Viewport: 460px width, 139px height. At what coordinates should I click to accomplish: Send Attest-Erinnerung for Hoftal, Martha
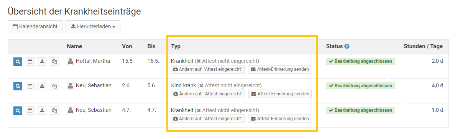point(279,69)
